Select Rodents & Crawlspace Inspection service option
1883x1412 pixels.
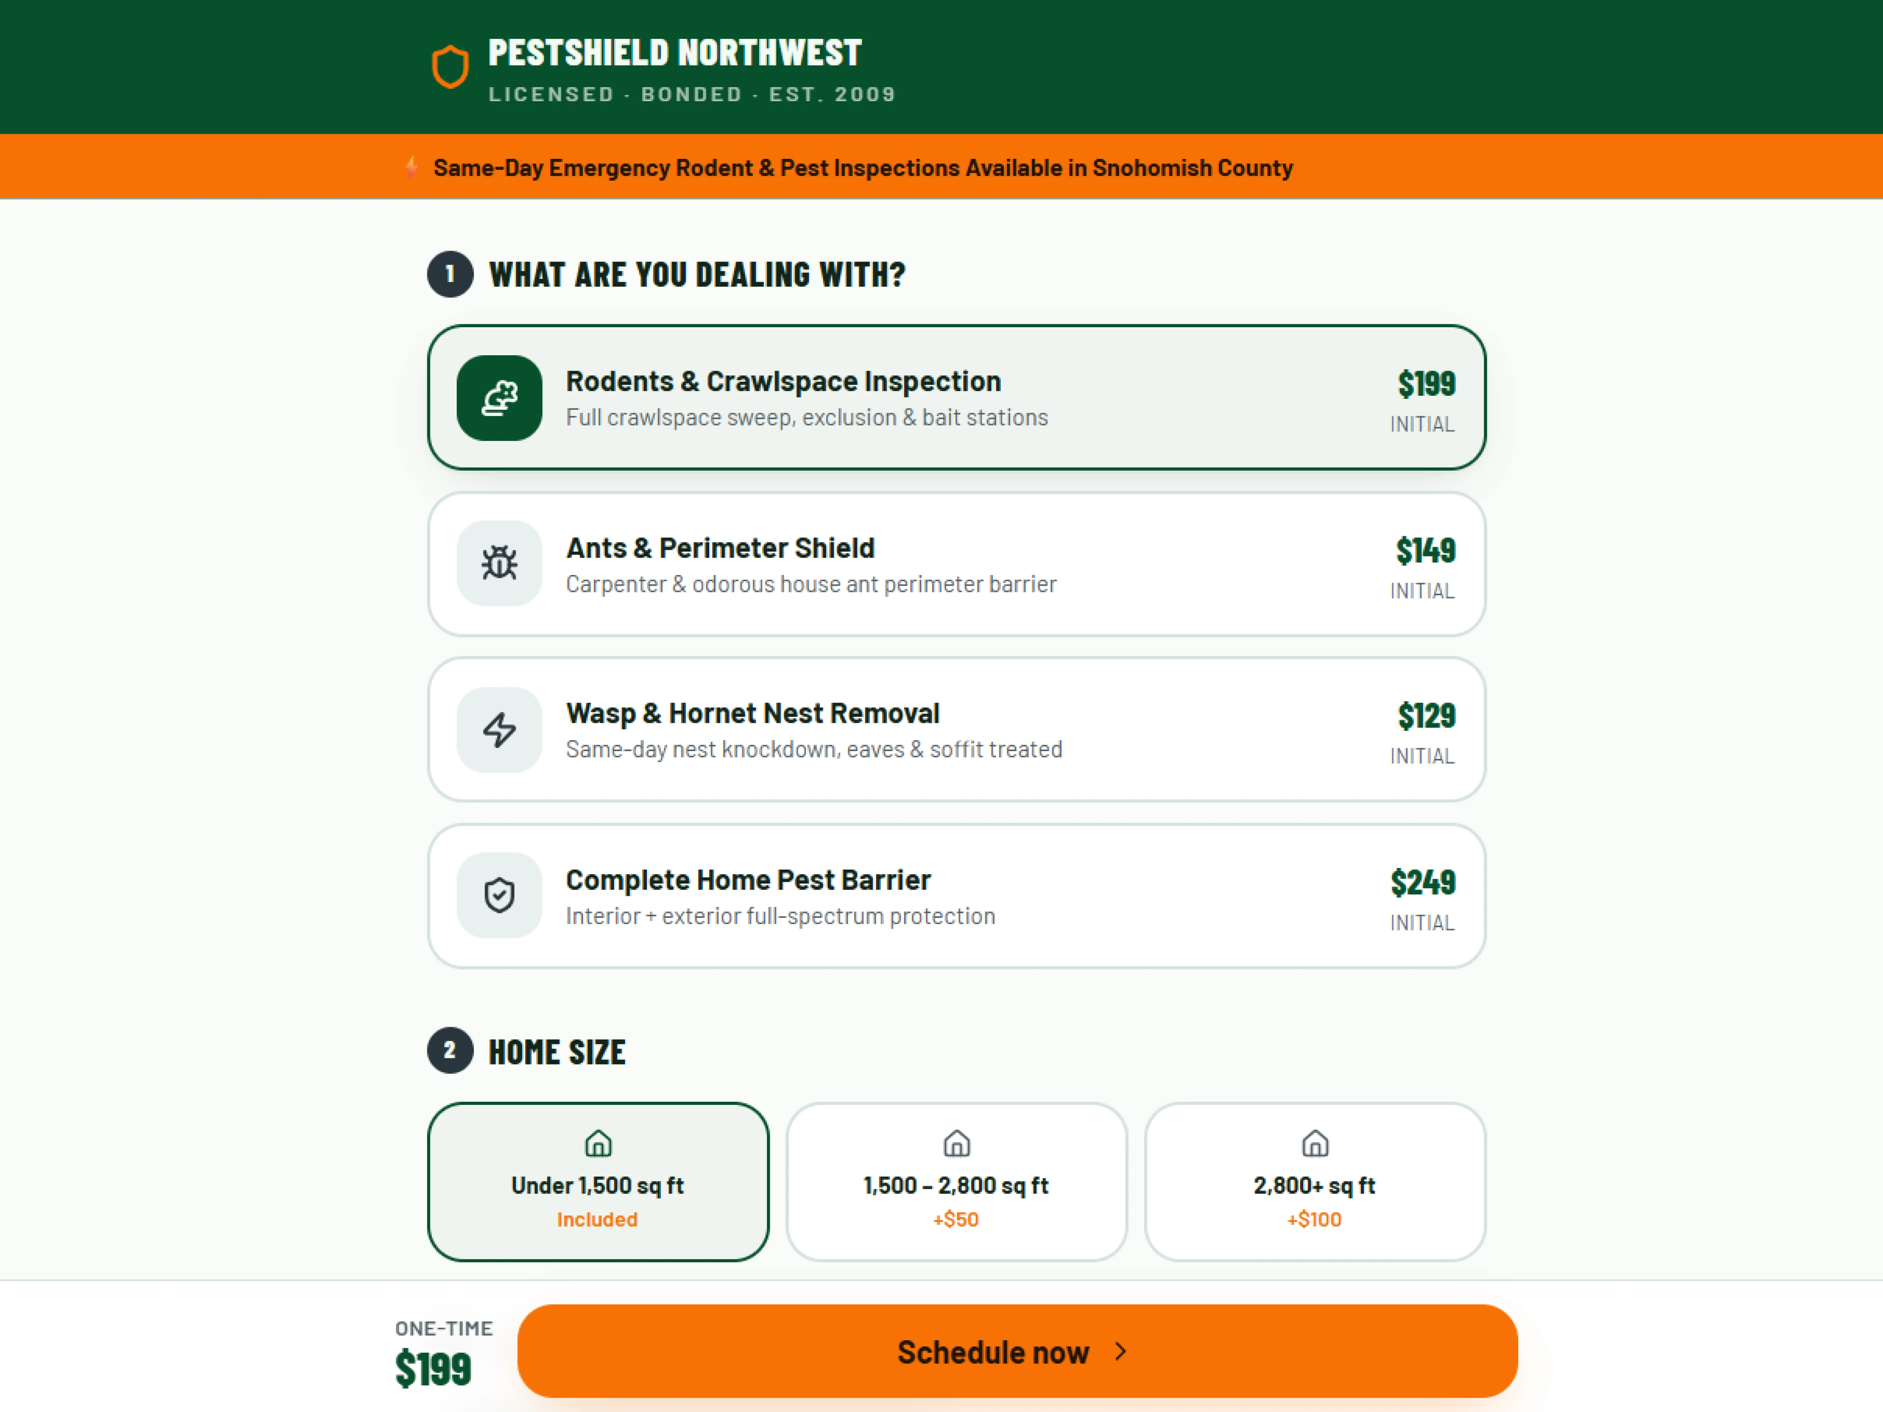pyautogui.click(x=957, y=397)
